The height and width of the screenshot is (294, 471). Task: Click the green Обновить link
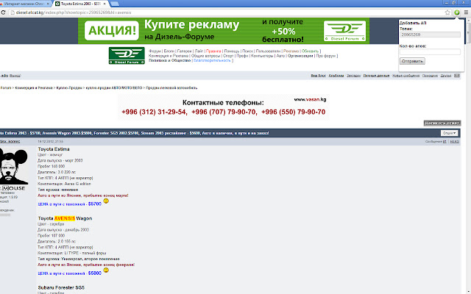pos(310,51)
